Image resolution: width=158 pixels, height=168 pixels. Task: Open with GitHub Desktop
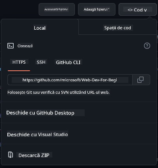pyautogui.click(x=40, y=113)
